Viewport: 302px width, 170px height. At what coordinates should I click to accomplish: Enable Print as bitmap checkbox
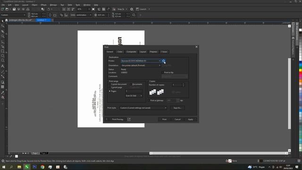pyautogui.click(x=149, y=101)
